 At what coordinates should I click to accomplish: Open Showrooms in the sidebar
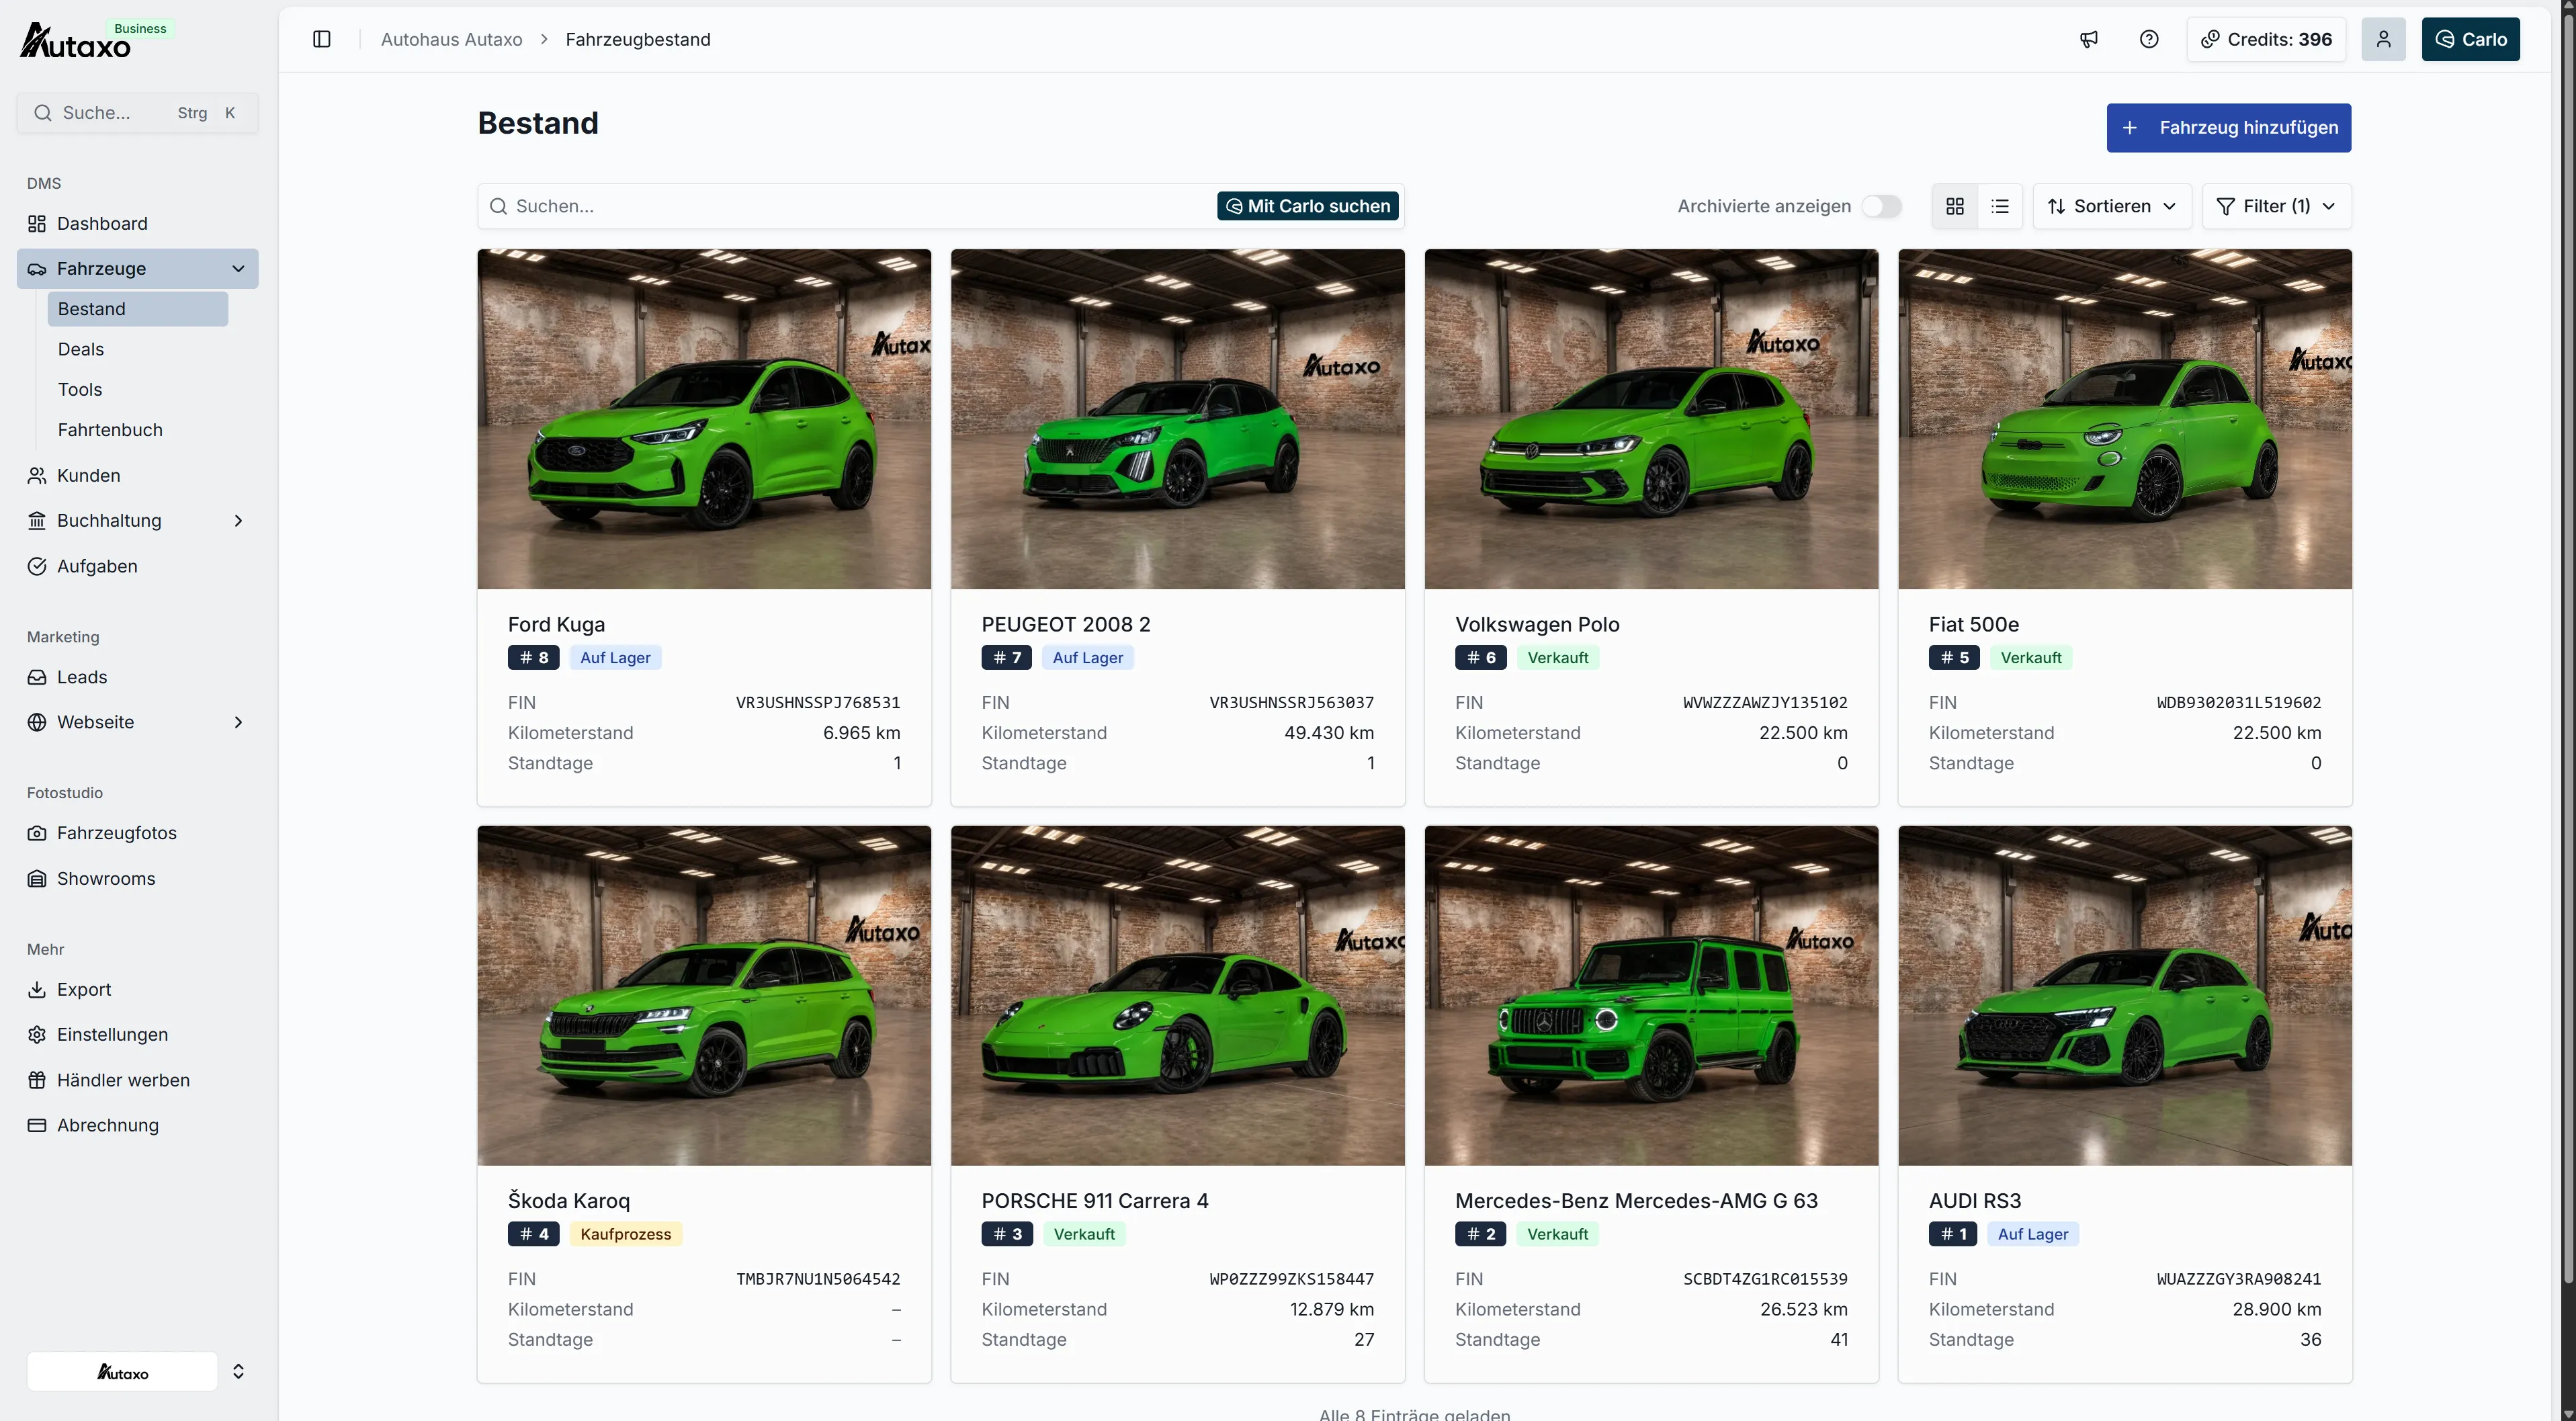[x=137, y=878]
